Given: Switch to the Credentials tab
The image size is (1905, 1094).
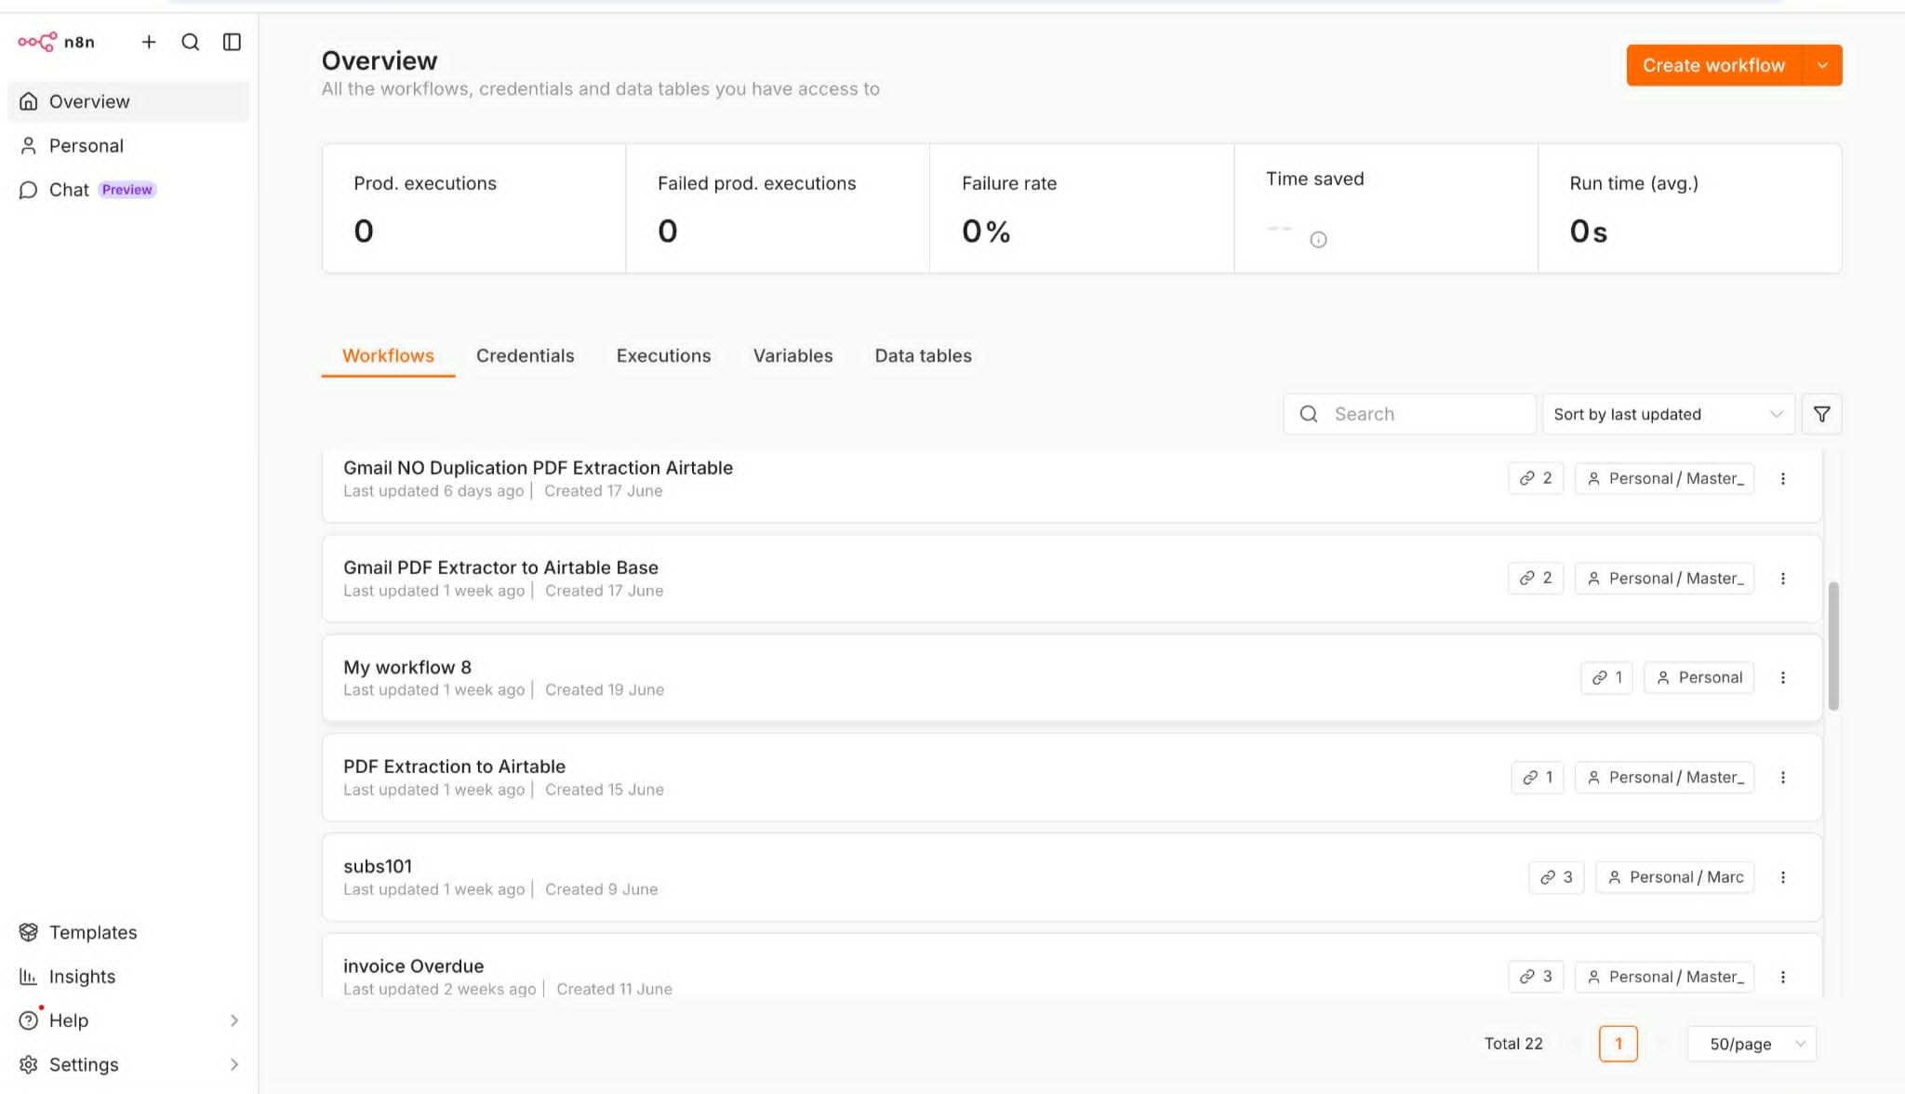Looking at the screenshot, I should [x=525, y=355].
